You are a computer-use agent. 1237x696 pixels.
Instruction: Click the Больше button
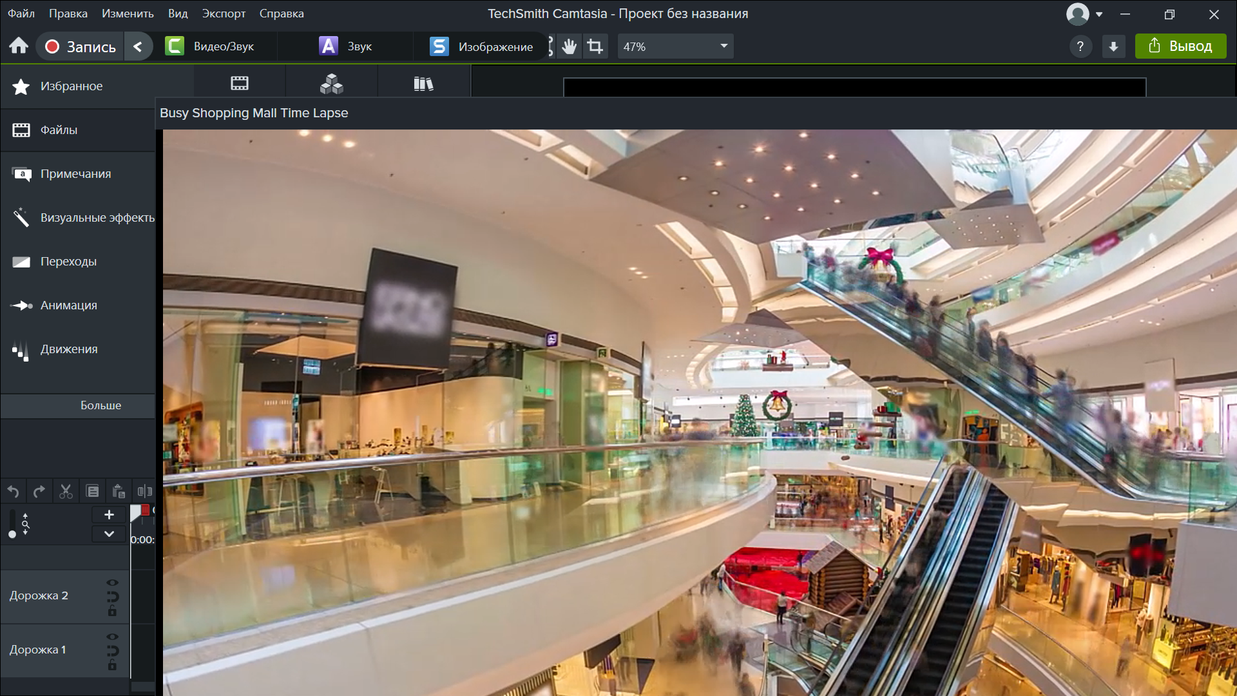[101, 405]
